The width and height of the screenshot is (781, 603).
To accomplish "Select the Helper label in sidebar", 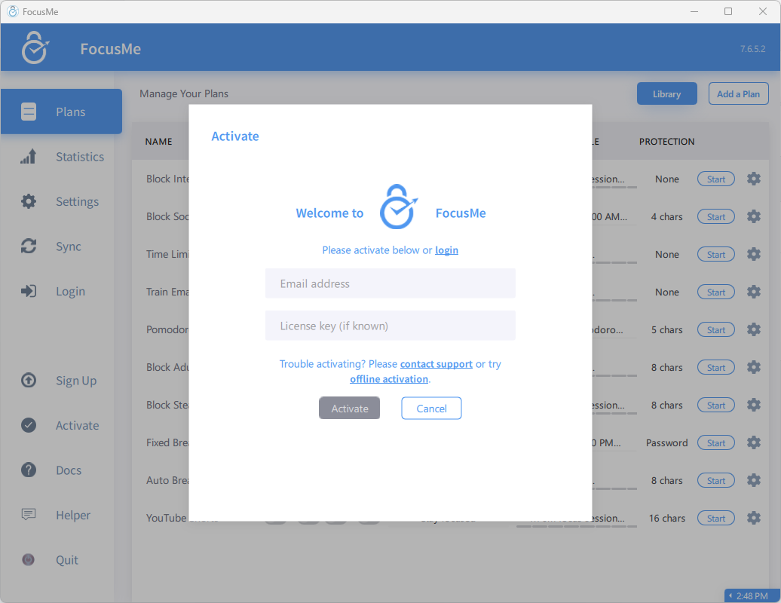I will (73, 515).
